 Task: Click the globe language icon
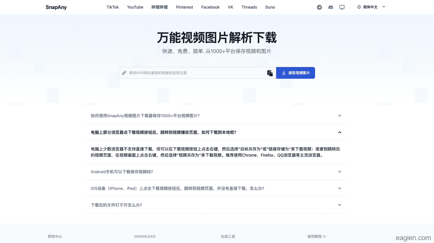pyautogui.click(x=359, y=7)
